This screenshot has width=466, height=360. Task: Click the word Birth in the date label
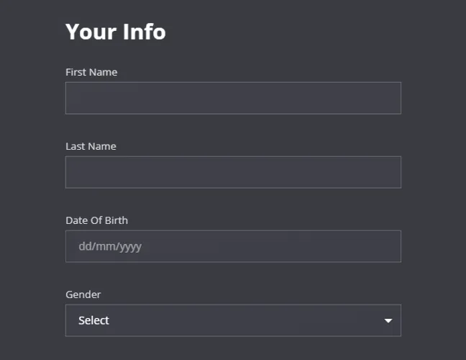(x=115, y=220)
